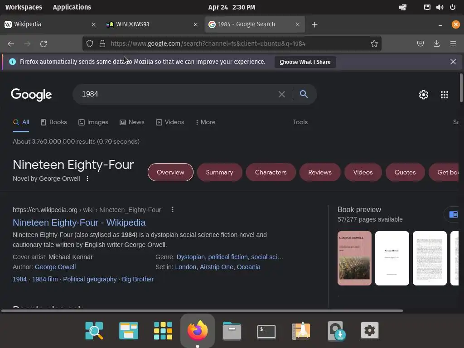Open the pink book cover preview thumbnail

[354, 258]
